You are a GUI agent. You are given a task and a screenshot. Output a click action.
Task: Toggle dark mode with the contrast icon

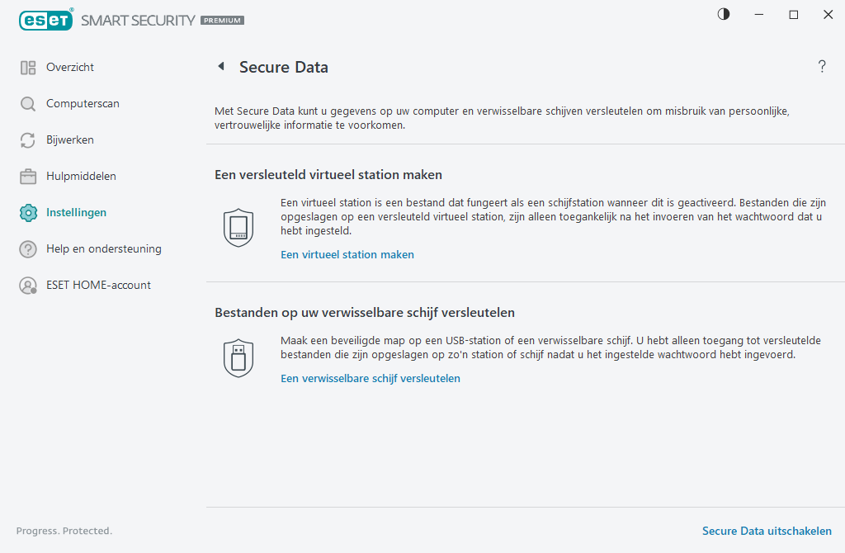[x=723, y=14]
